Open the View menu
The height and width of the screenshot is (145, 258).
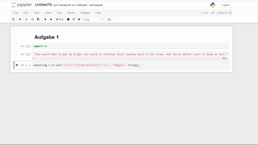(36, 13)
